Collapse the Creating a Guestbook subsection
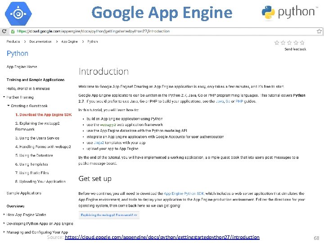324x243 pixels. click(8, 106)
